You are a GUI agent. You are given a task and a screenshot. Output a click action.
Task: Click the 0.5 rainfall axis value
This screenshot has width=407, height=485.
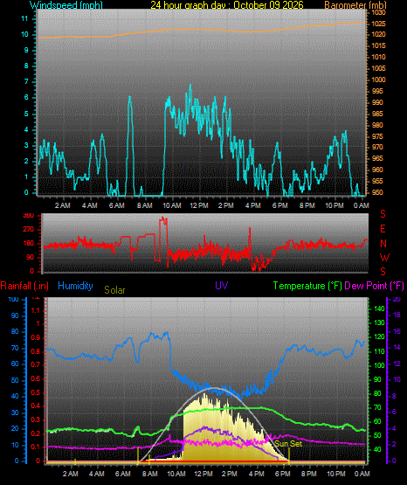pyautogui.click(x=36, y=392)
